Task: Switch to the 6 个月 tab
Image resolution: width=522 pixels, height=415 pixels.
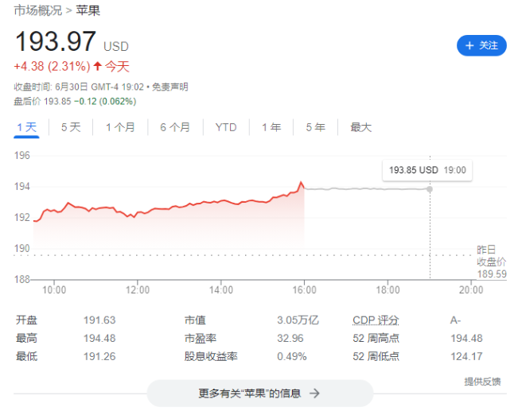Action: (x=175, y=127)
